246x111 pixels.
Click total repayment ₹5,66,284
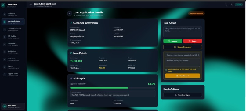tap(117, 103)
